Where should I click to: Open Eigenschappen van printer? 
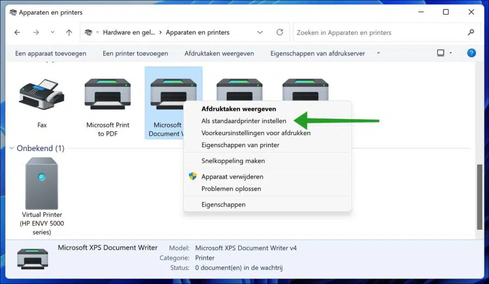pos(267,145)
